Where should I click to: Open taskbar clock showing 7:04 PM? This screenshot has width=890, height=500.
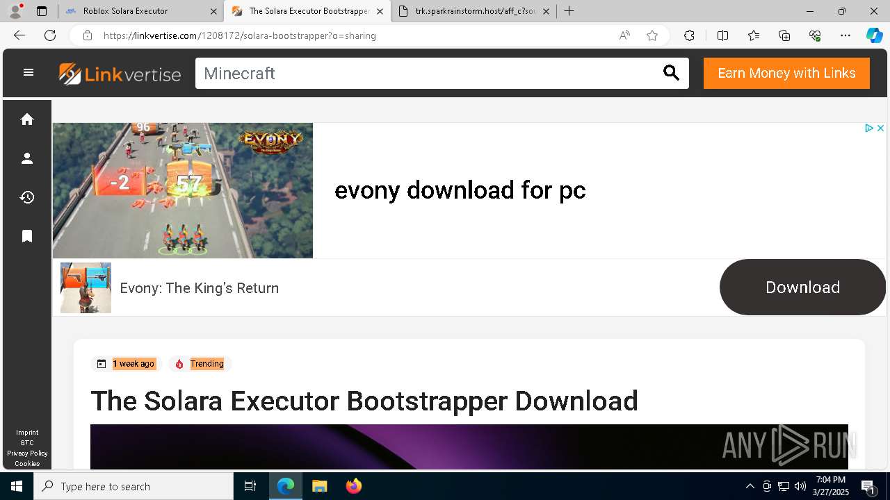(x=832, y=486)
